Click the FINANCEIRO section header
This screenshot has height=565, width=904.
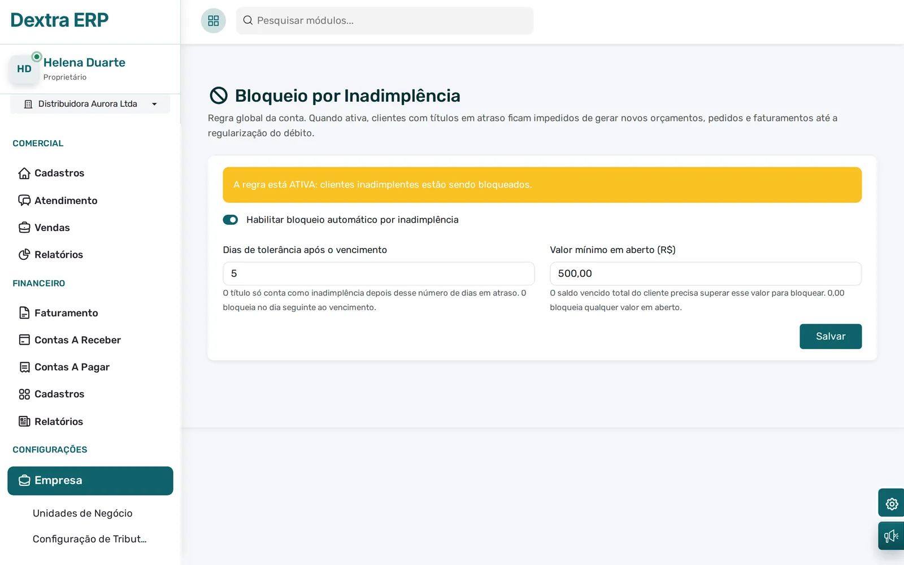point(39,284)
